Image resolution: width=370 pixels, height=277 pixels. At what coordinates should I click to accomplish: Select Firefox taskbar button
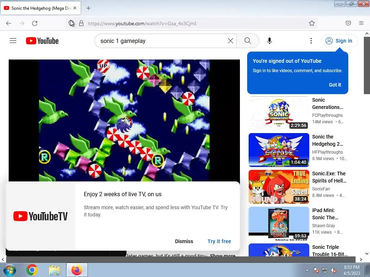[77, 270]
